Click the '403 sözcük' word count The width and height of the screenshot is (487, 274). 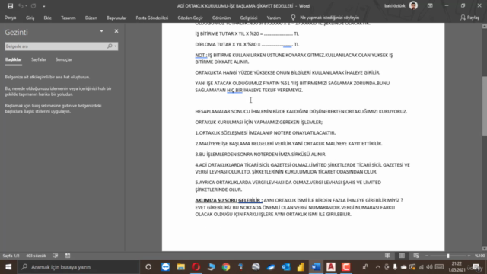point(36,256)
